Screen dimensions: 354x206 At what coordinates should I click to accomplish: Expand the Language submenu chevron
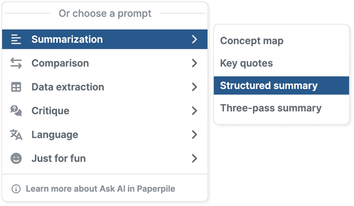point(195,135)
